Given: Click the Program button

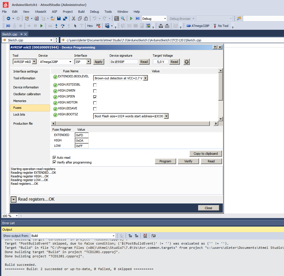Looking at the screenshot, I should [165, 161].
